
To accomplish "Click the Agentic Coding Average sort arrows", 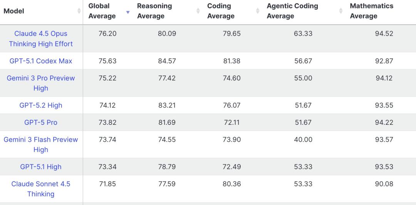I will (x=341, y=11).
